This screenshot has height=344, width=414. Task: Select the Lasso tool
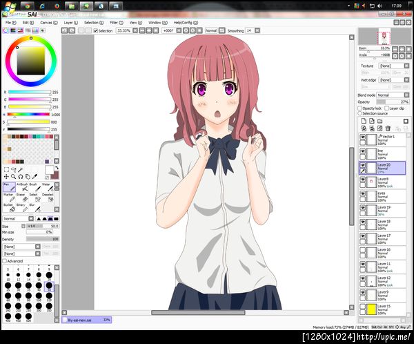click(x=13, y=169)
